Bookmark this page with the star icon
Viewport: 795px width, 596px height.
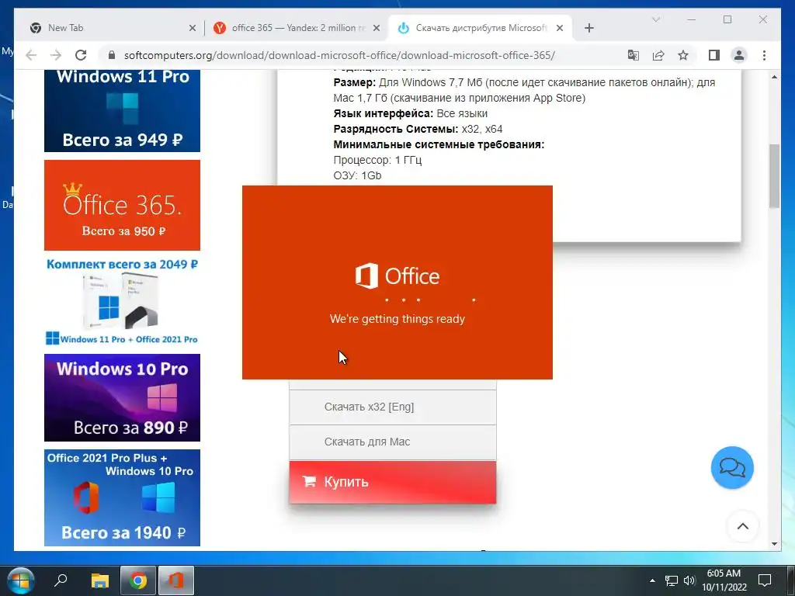click(683, 55)
